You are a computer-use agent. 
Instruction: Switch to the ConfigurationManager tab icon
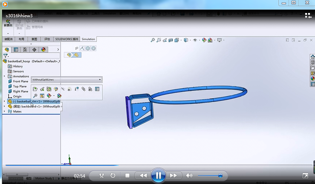click(25, 50)
